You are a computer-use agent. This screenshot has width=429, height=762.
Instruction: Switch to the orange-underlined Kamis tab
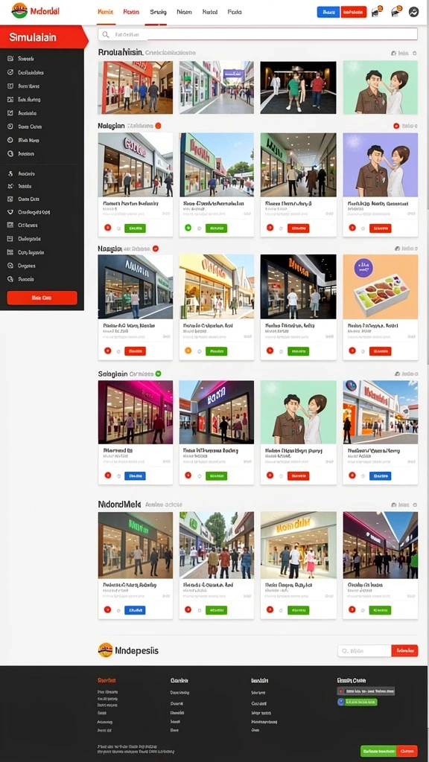click(106, 12)
